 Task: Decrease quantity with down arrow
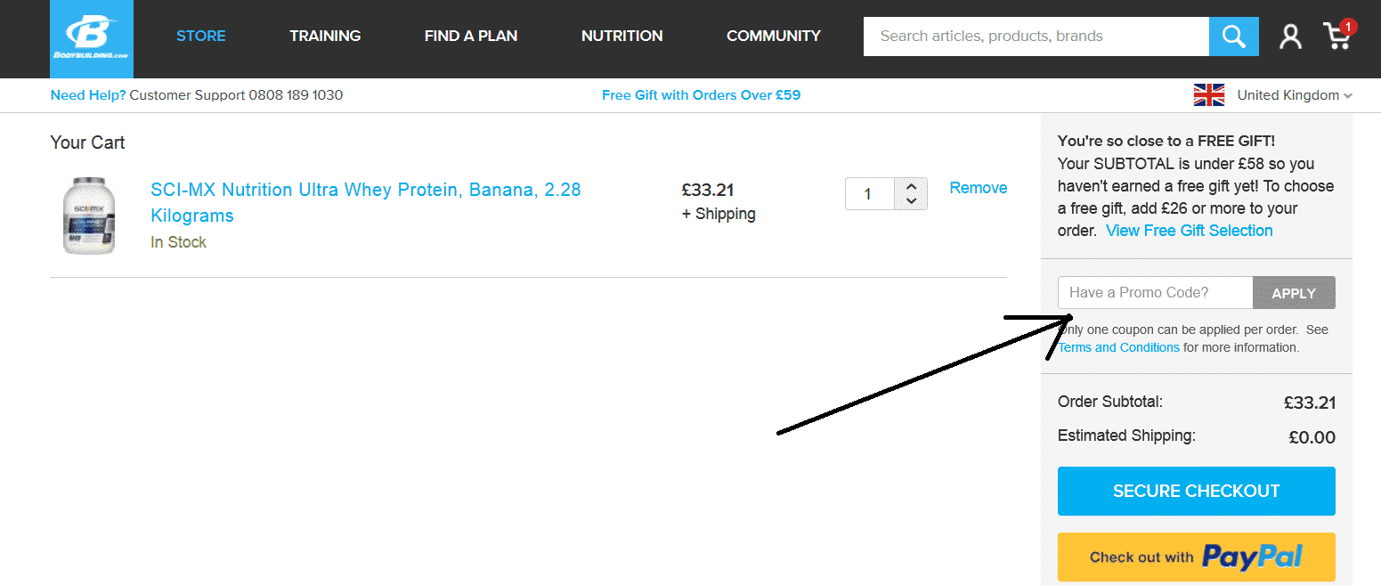tap(911, 201)
